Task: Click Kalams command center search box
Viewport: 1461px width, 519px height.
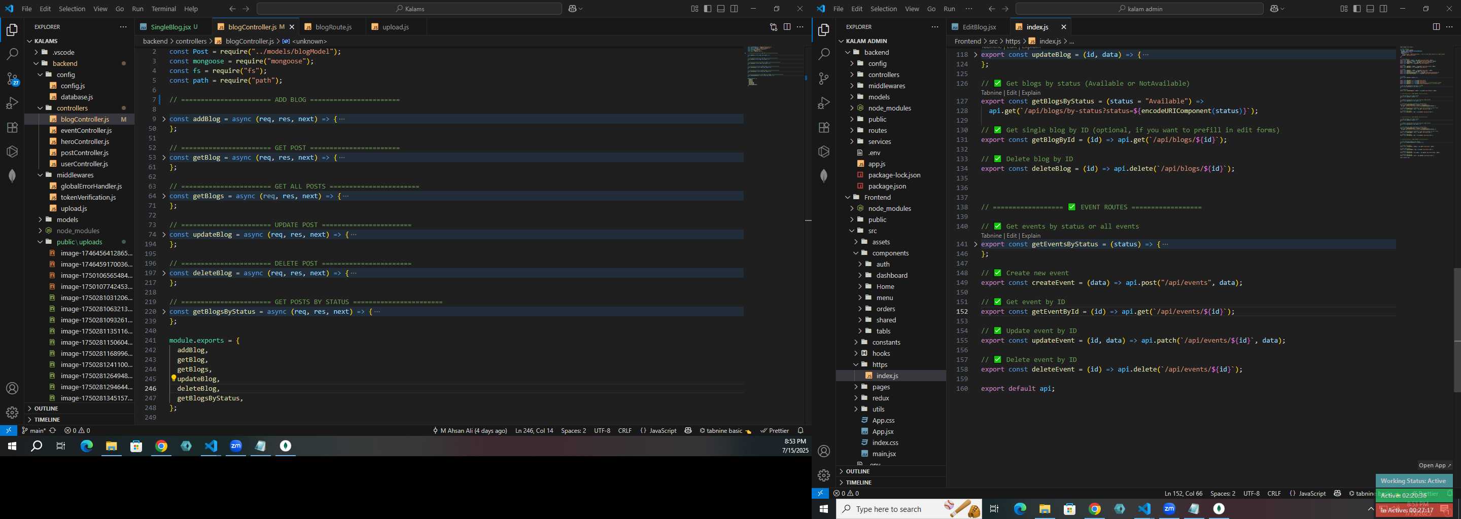Action: (x=409, y=9)
